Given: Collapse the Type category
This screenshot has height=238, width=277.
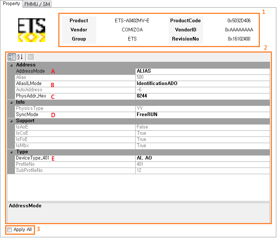Looking at the screenshot, I should 11,152.
